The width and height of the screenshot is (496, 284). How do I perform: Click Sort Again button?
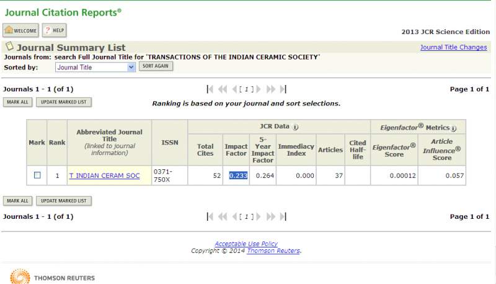click(156, 66)
